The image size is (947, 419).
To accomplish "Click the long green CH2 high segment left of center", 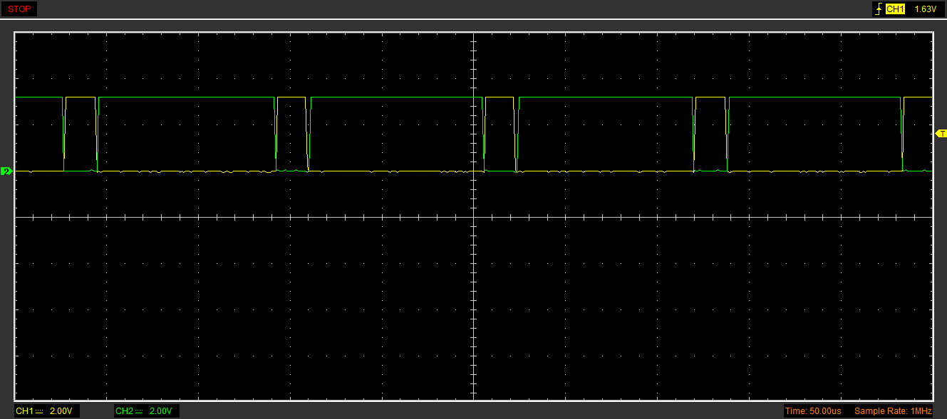I will coord(185,97).
